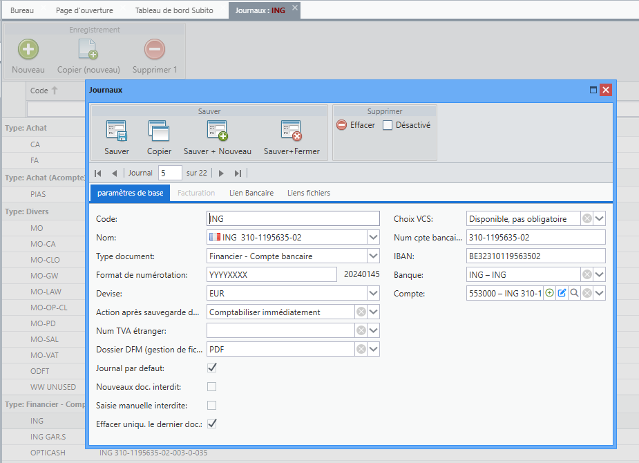Click the Copier (nouveau) icon

(88, 49)
